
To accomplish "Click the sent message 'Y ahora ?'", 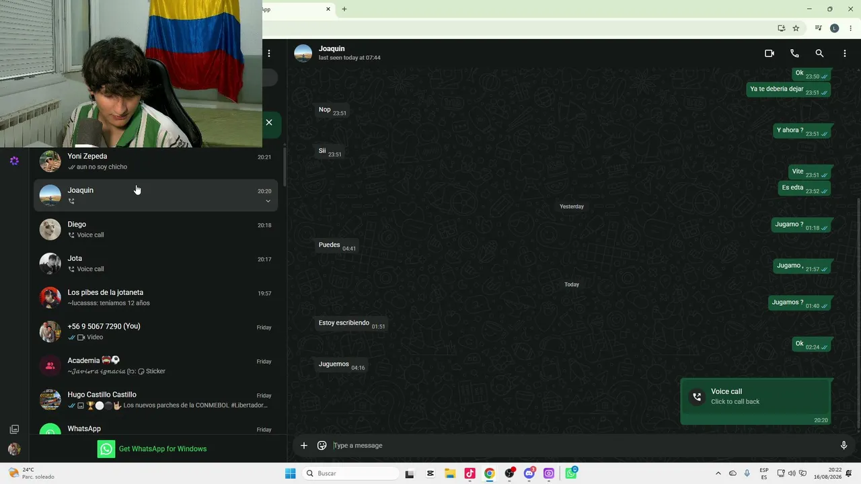I will click(x=802, y=130).
